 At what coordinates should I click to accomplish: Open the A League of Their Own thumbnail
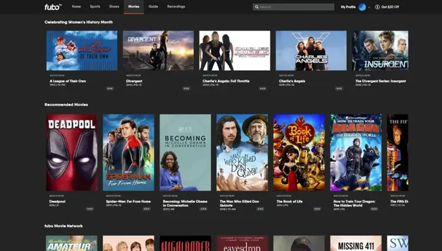click(82, 51)
